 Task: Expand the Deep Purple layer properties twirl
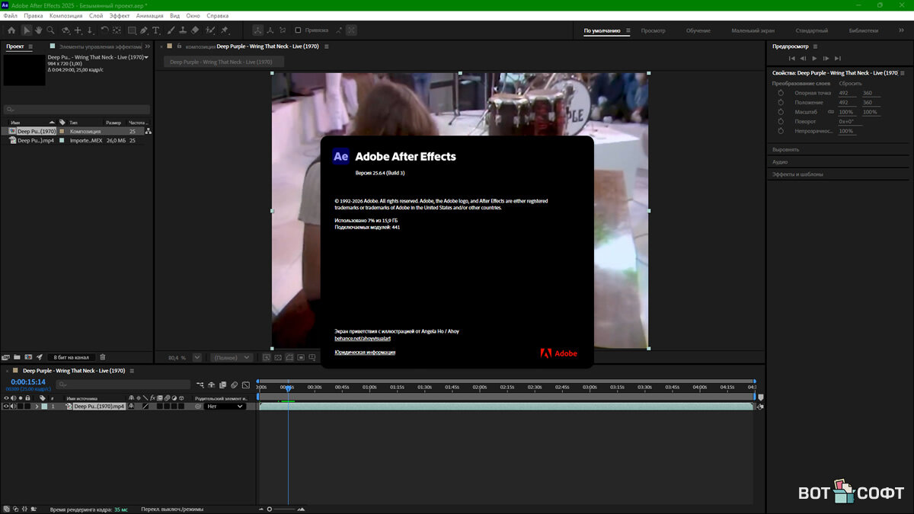37,407
